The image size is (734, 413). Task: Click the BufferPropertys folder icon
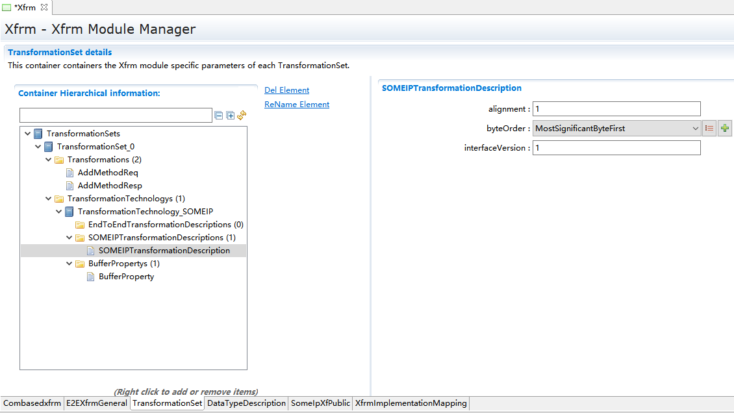click(x=80, y=264)
